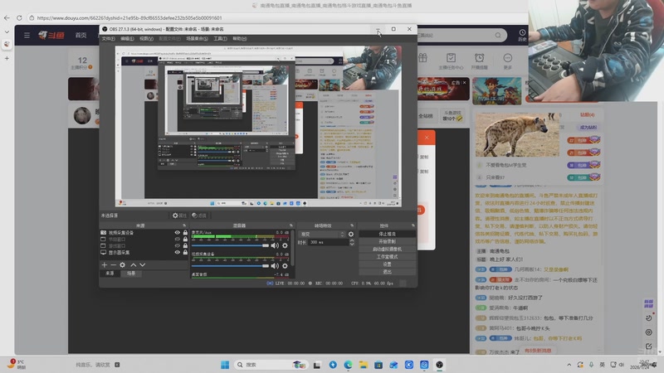Open scene transition settings gear

(x=350, y=234)
